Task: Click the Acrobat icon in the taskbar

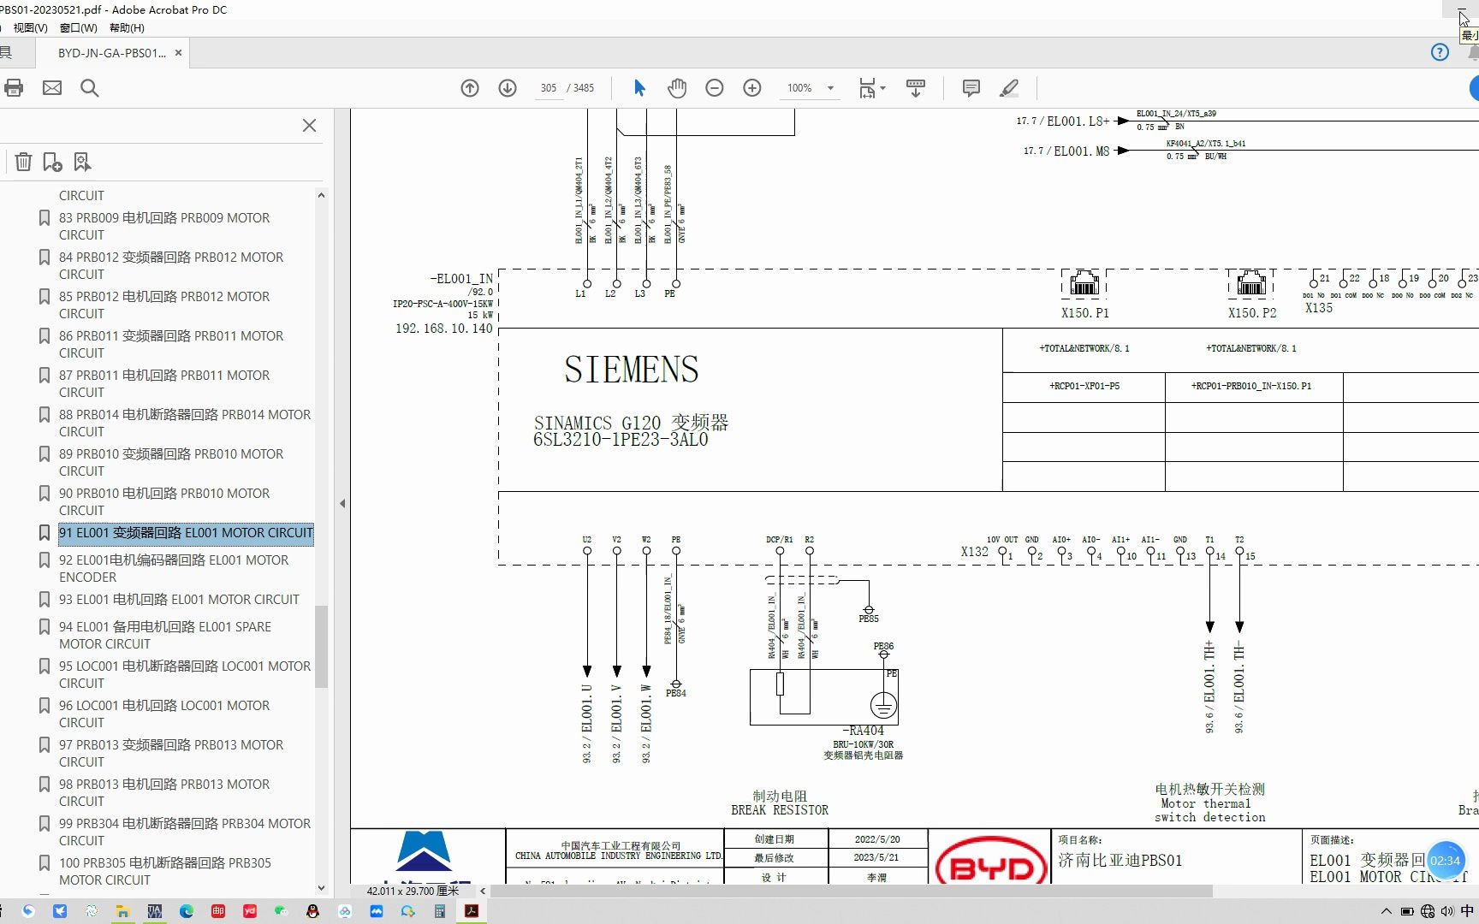Action: tap(471, 911)
